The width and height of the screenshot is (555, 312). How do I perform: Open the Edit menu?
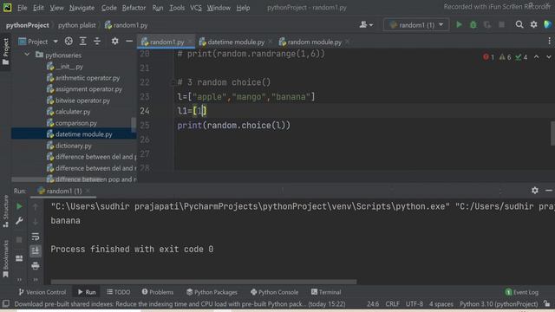[38, 8]
